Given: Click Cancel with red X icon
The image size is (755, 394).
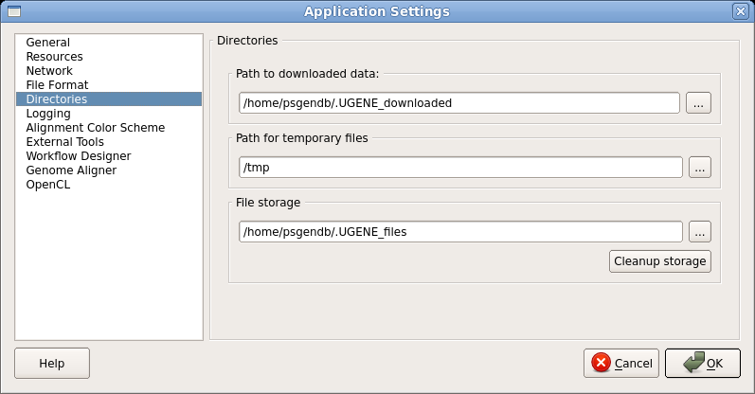Looking at the screenshot, I should (621, 363).
